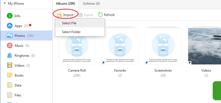Viewport: 221px width, 103px height.
Task: Open the Music note icon
Action: tap(10, 46)
